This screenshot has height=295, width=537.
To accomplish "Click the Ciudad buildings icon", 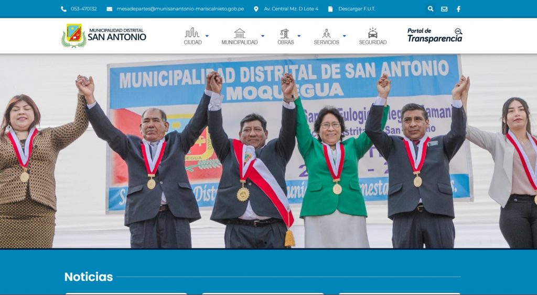I will click(x=192, y=33).
